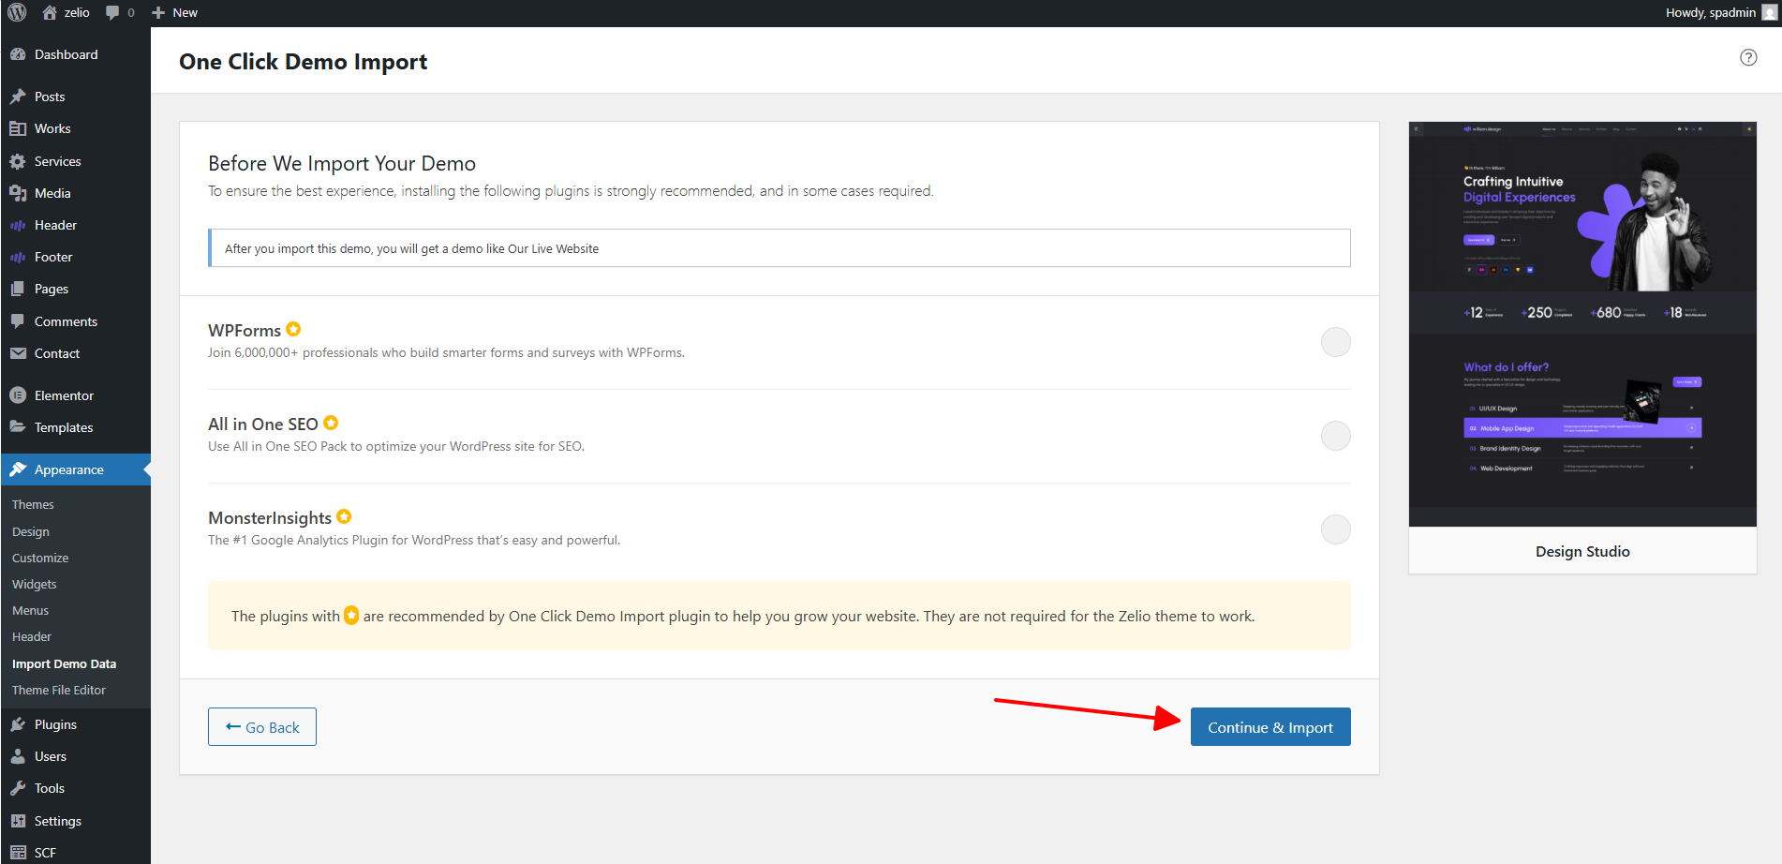Click the MonsterInsights plugin title text
The height and width of the screenshot is (864, 1782).
point(270,518)
